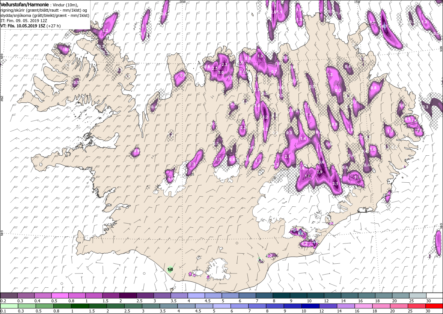Click the '0.1' label in the lower legend
This screenshot has width=443, height=314.
point(3,311)
